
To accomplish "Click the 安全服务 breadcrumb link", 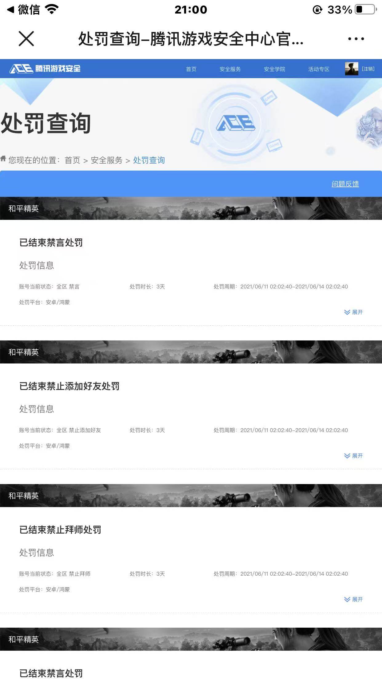I will point(106,160).
